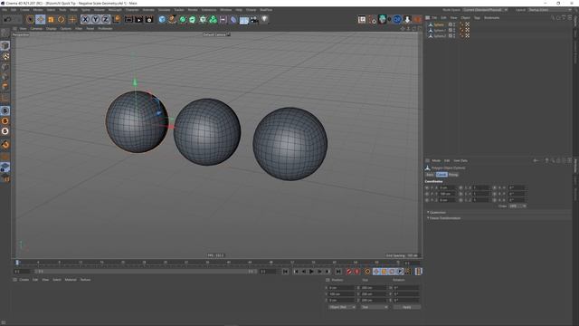Open the Order rotation dropdown

[517, 206]
